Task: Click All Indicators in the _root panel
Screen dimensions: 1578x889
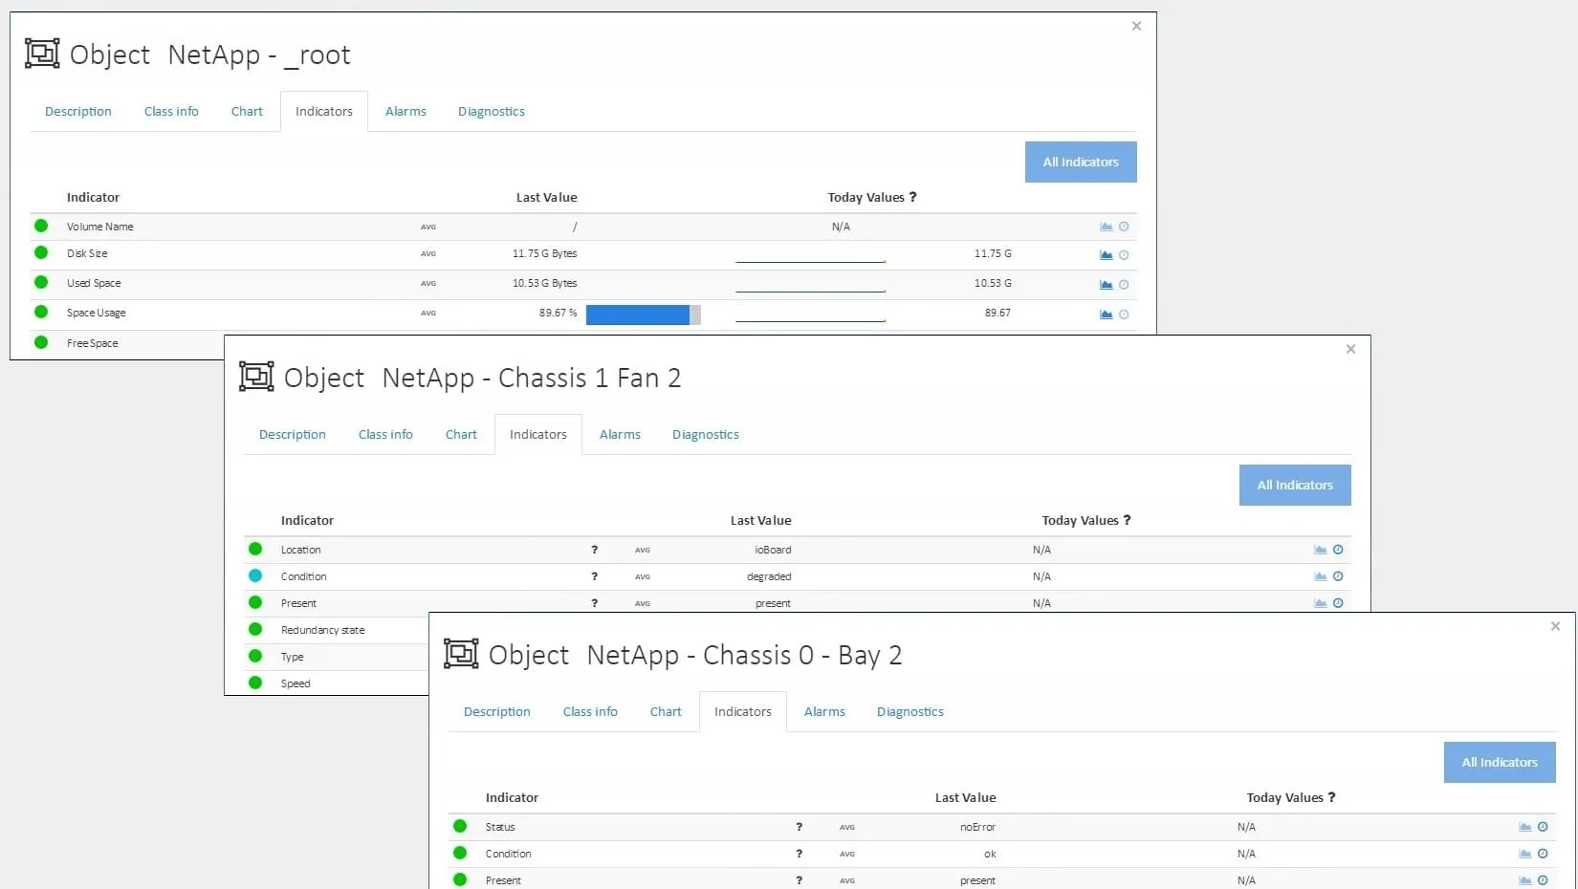Action: (1081, 163)
